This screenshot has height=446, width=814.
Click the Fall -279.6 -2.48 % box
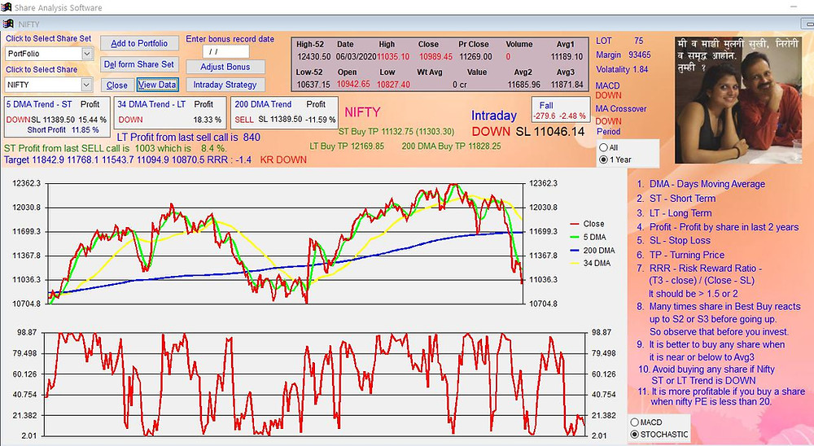(x=561, y=110)
